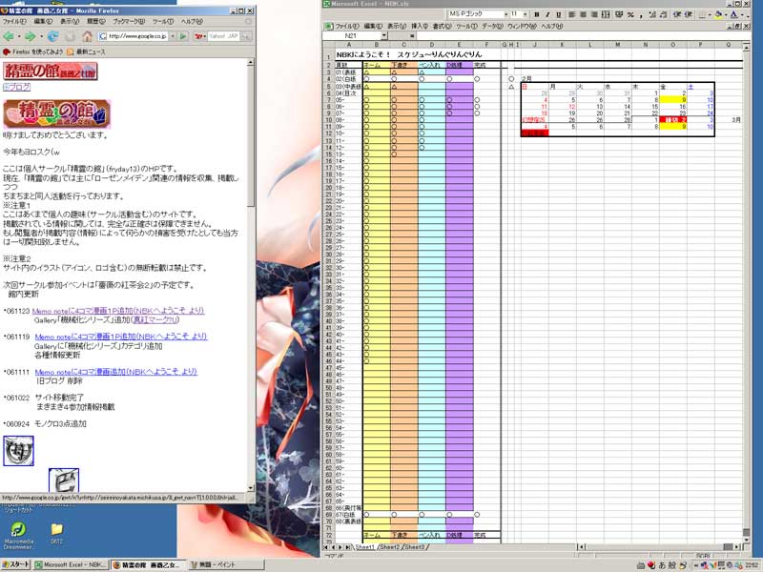Open the ファイル menu in Firefox
The width and height of the screenshot is (763, 572).
(14, 21)
